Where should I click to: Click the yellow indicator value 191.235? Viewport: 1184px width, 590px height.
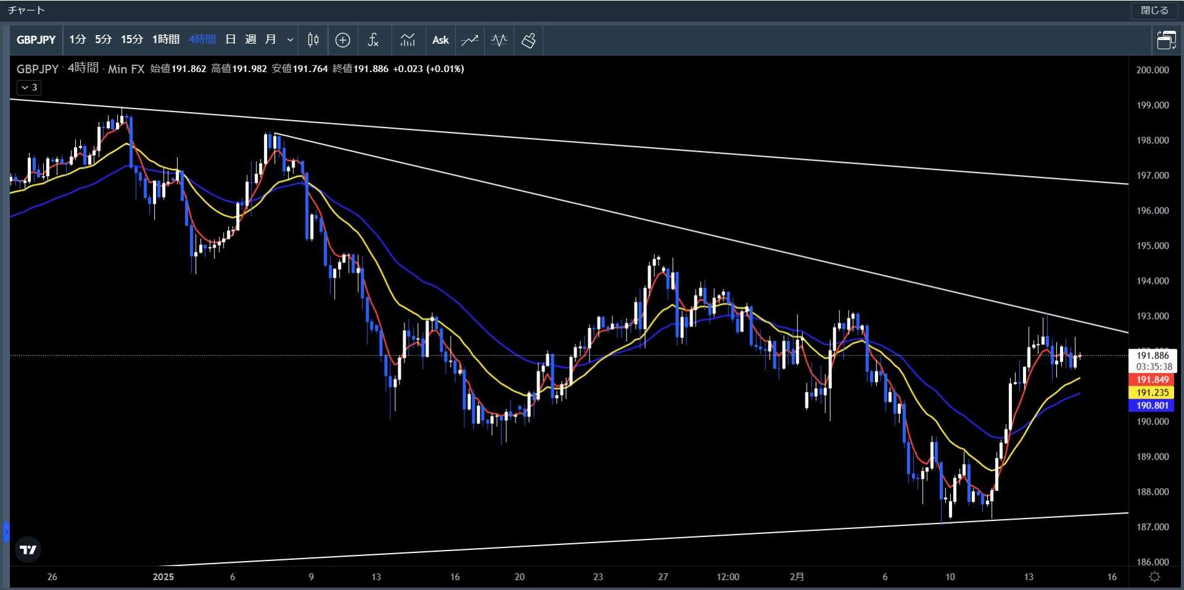tap(1153, 393)
